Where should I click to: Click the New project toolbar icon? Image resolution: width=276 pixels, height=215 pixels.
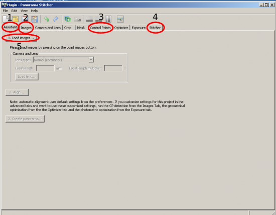6,19
